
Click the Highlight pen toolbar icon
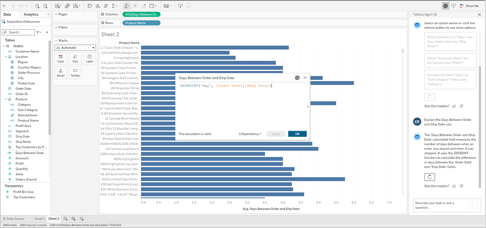(x=127, y=6)
